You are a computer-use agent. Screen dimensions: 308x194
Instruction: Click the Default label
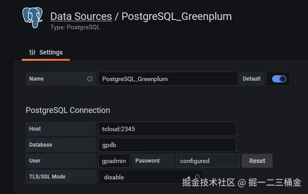coord(252,79)
